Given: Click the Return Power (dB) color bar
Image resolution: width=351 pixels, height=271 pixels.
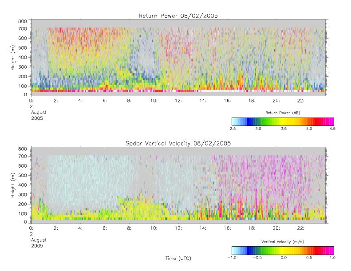Looking at the screenshot, I should 283,122.
